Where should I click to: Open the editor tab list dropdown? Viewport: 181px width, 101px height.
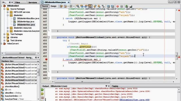coord(175,2)
